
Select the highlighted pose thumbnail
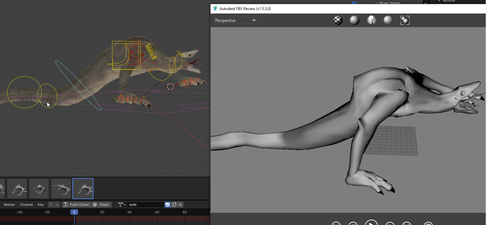point(83,189)
